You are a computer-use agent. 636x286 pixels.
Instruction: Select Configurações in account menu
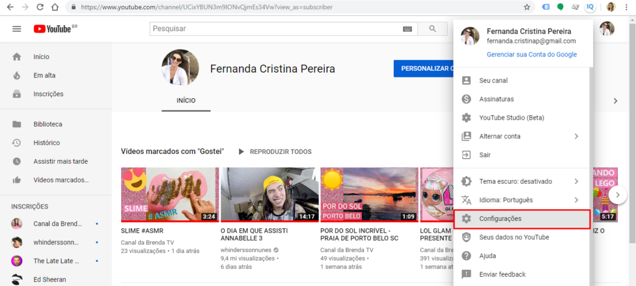click(522, 219)
